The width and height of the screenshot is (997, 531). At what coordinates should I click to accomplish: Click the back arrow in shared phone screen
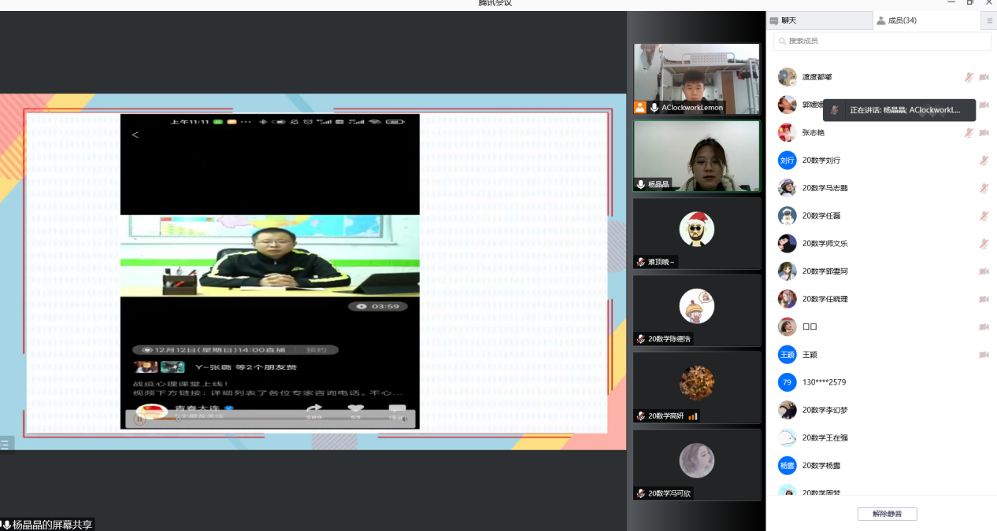click(135, 135)
